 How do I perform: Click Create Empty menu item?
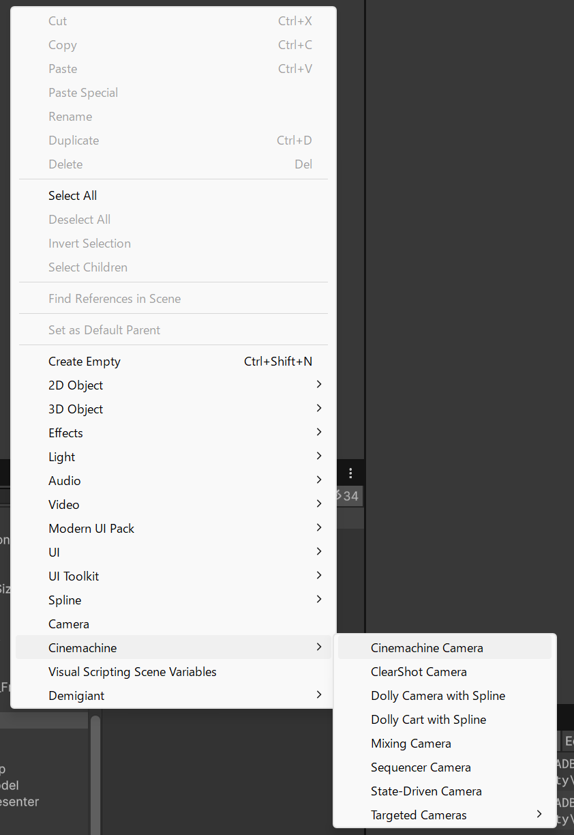(x=85, y=362)
